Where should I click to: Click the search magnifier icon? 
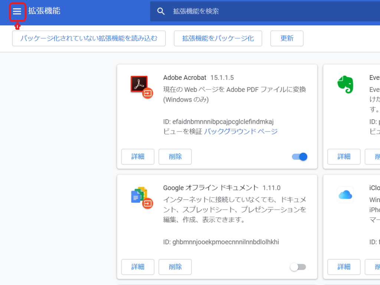tap(161, 11)
